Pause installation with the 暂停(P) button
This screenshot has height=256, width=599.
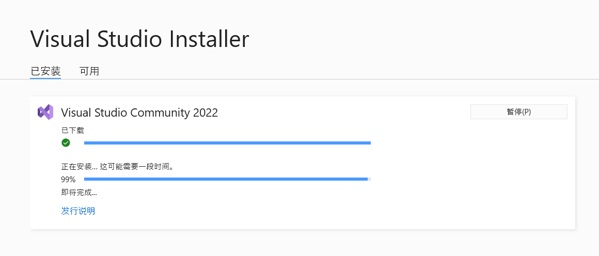pyautogui.click(x=518, y=111)
